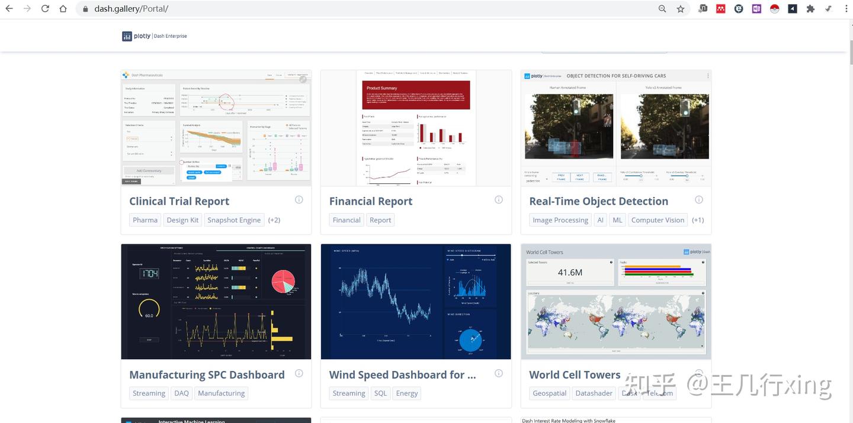Select the Streaming tag under Wind Speed Dashboard
Screen dimensions: 853x423
pyautogui.click(x=349, y=393)
